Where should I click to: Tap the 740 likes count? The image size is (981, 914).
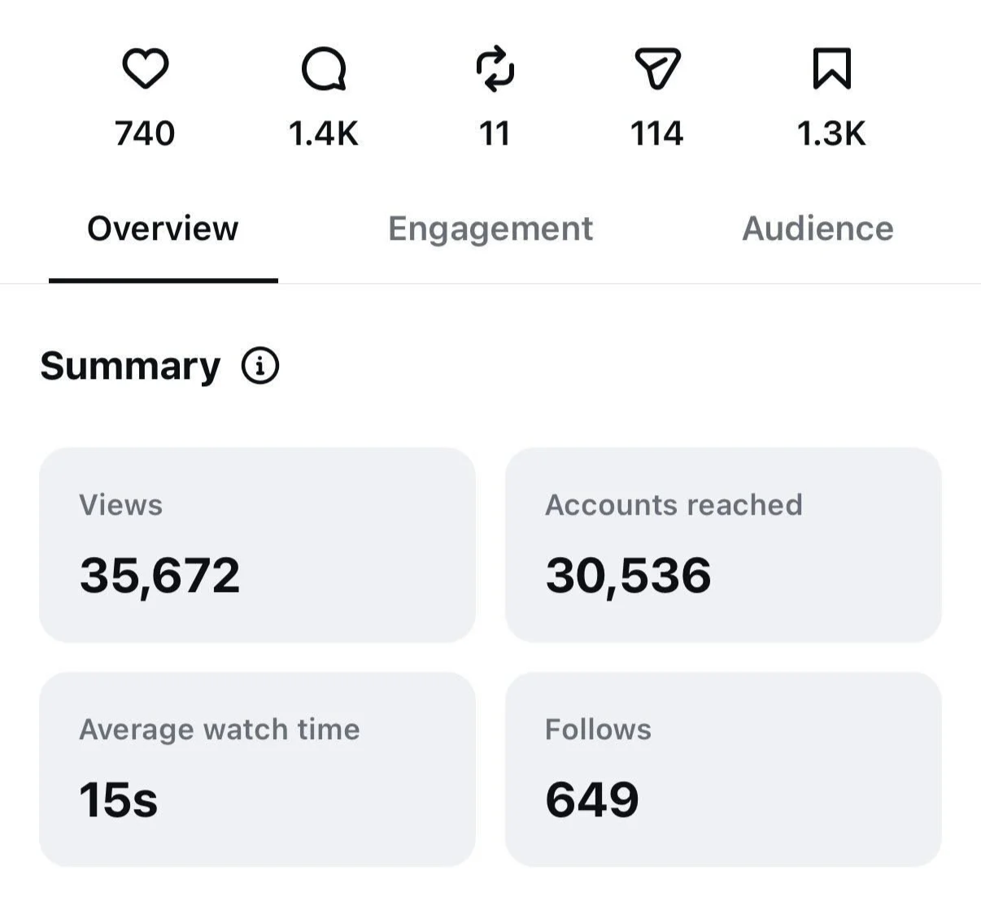click(x=145, y=133)
